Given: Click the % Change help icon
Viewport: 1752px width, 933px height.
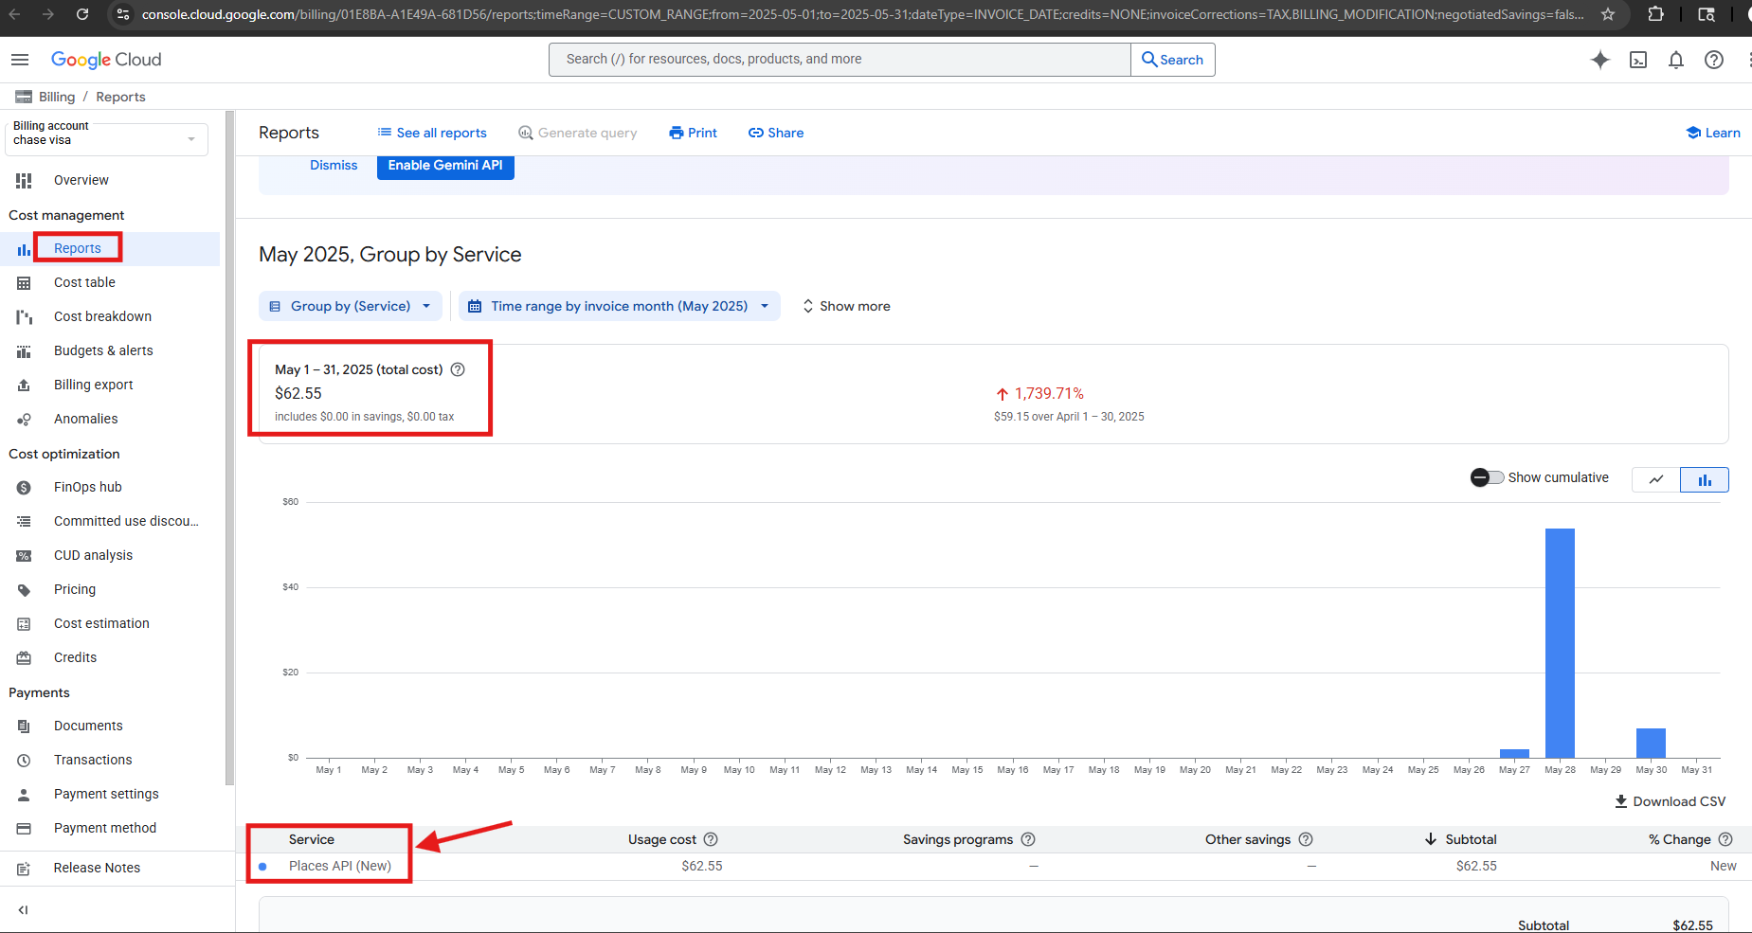Looking at the screenshot, I should pyautogui.click(x=1725, y=839).
